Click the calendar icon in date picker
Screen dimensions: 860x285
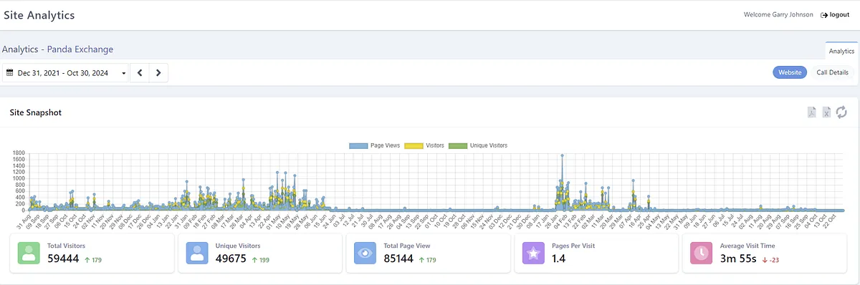[x=10, y=73]
